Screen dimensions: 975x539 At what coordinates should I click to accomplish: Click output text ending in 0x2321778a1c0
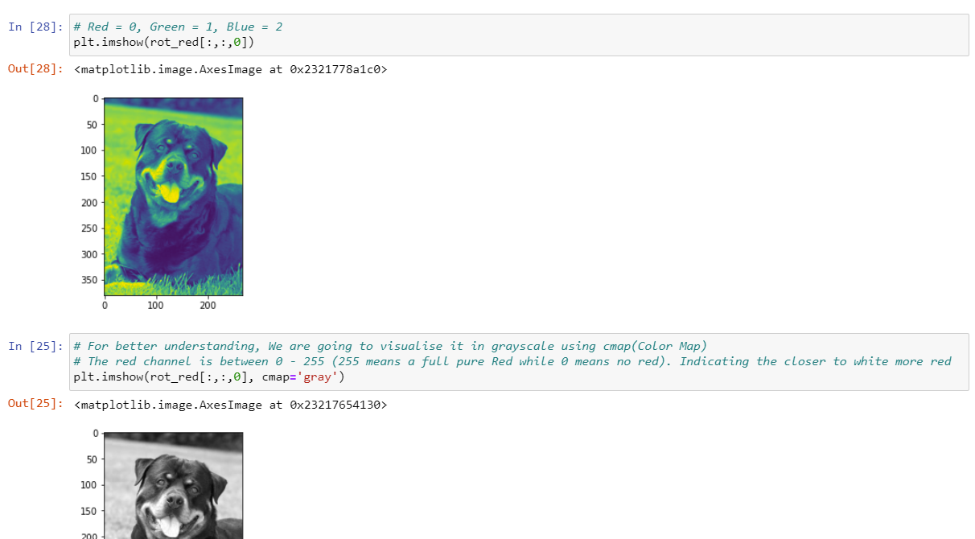230,69
